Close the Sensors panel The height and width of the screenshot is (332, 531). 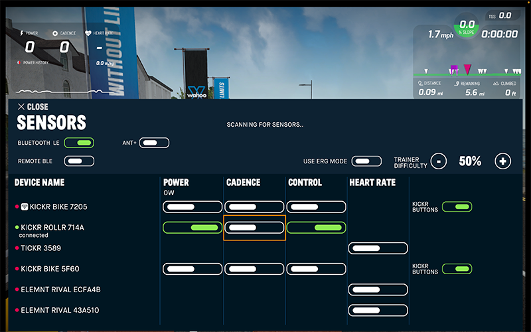(33, 107)
